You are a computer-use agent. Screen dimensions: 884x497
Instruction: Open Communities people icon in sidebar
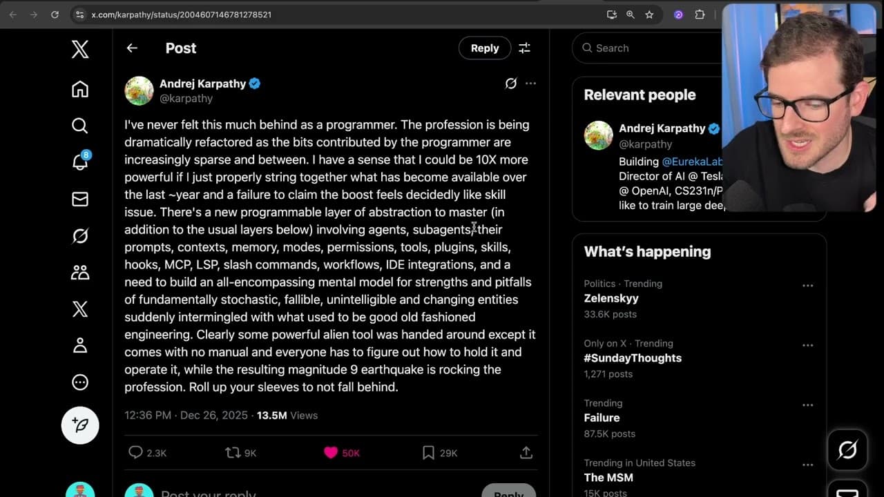click(80, 272)
